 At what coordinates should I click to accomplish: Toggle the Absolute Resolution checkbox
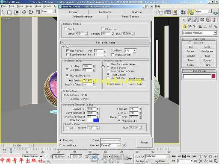tap(67, 75)
